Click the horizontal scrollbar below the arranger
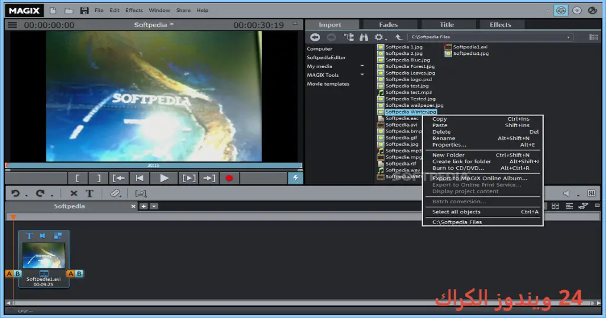Image resolution: width=606 pixels, height=318 pixels. tap(302, 303)
